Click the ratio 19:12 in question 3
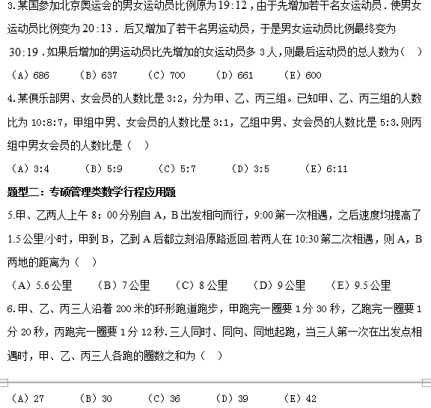 click(233, 5)
